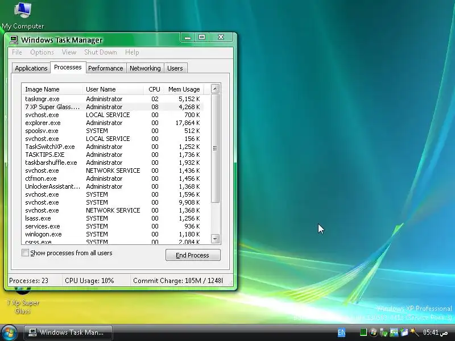The image size is (455, 341).
Task: Select the taskbarshuffle.exe process
Action: 113,163
